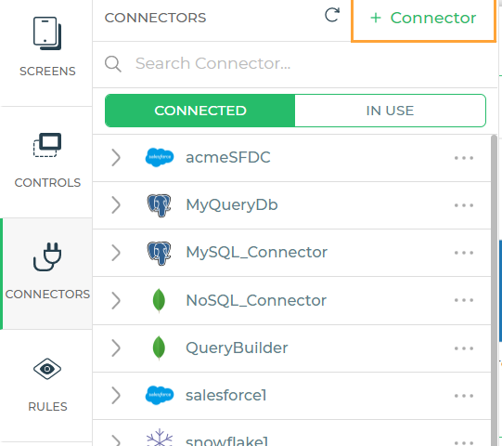Open more options for salesforce1

pyautogui.click(x=464, y=396)
